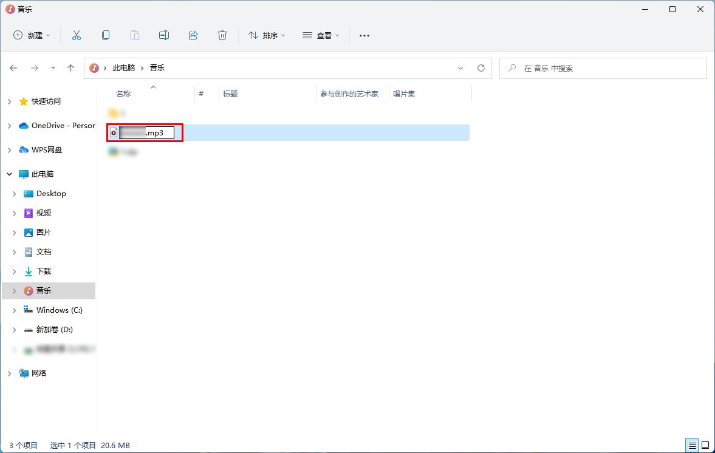Switch to thumbnail view from status bar
The width and height of the screenshot is (715, 453).
point(706,445)
